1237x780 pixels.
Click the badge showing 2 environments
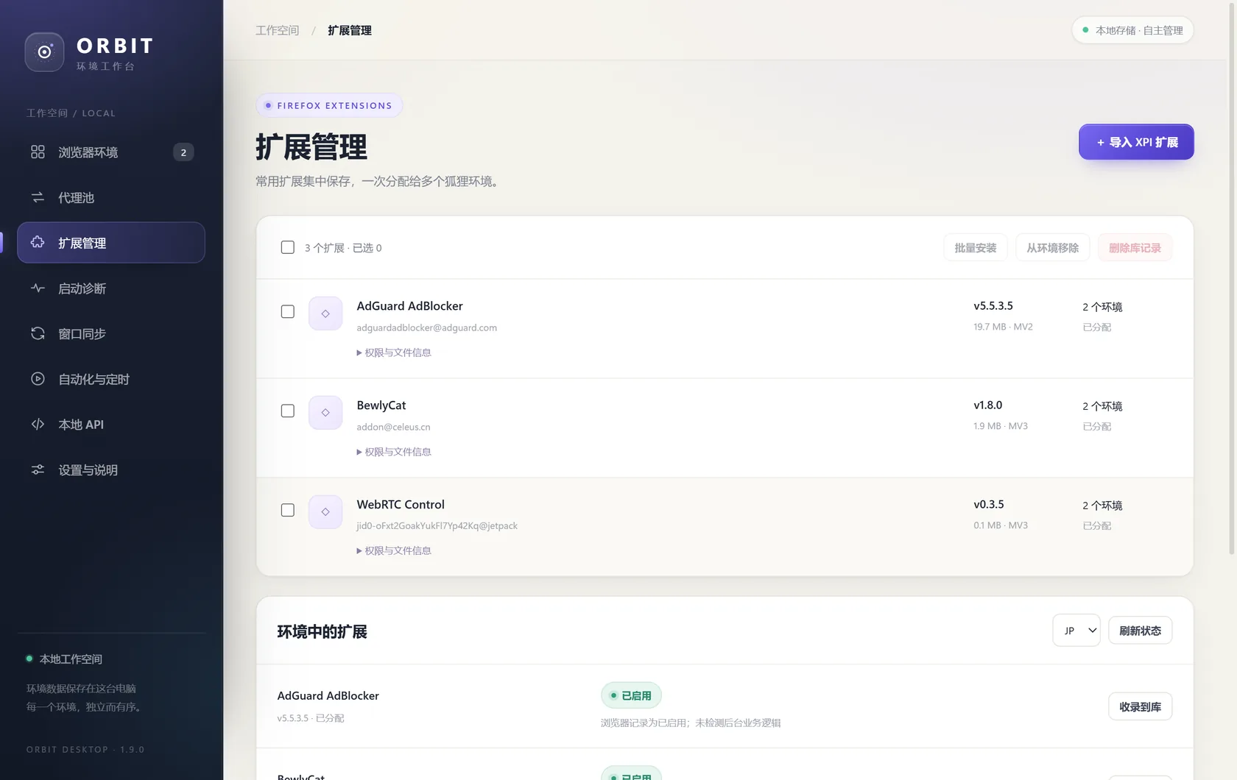tap(183, 152)
